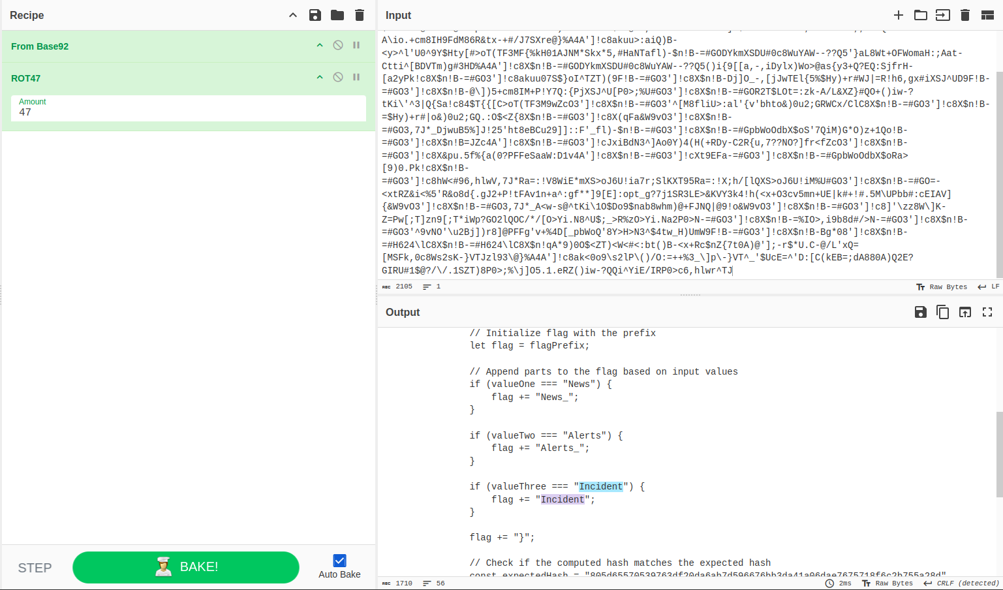Click ROT47 operation title
The height and width of the screenshot is (590, 1003).
(x=25, y=78)
